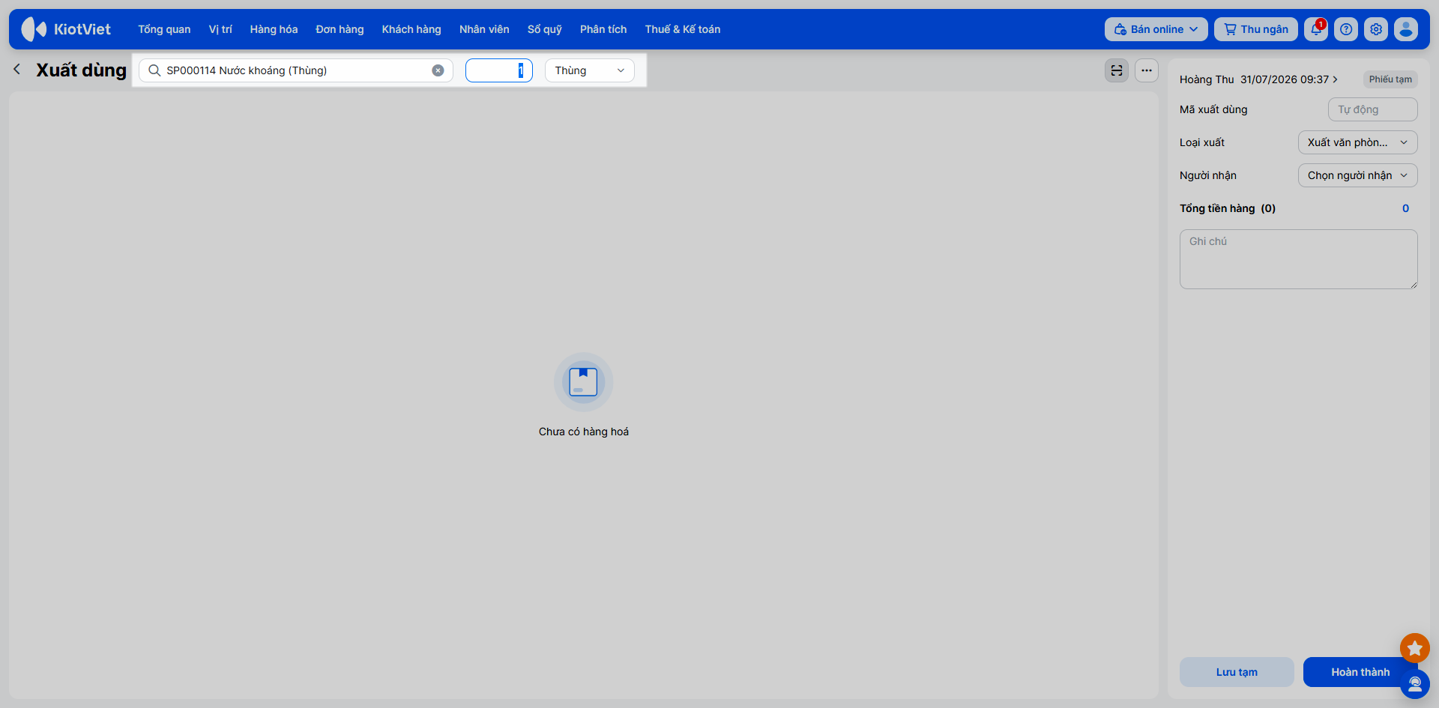
Task: Open the Tổng quan menu
Action: pyautogui.click(x=164, y=29)
